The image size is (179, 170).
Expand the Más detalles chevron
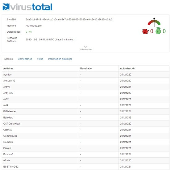click(85, 47)
